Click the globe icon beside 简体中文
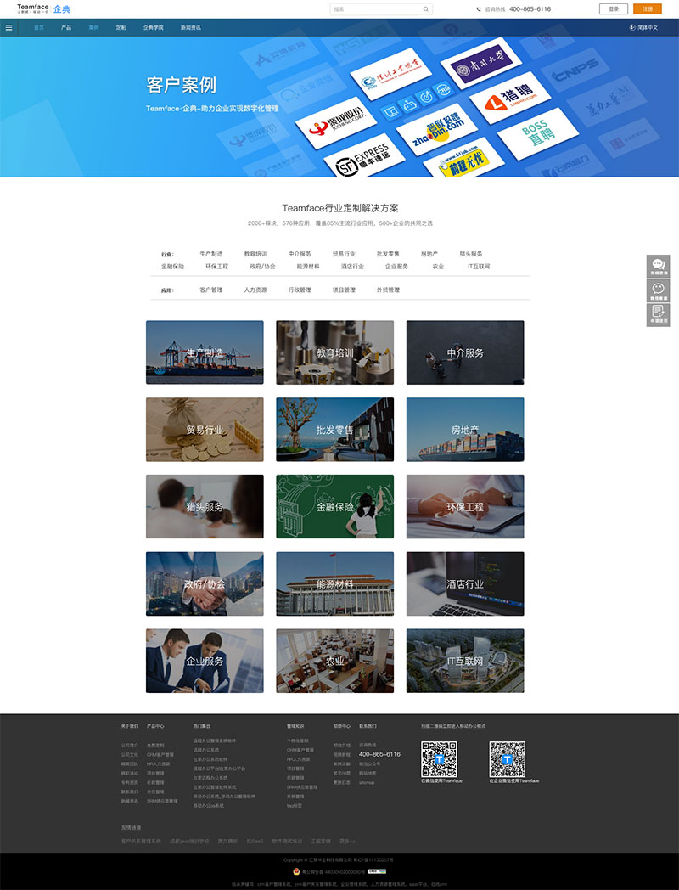Viewport: 679px width, 890px height. pyautogui.click(x=632, y=27)
